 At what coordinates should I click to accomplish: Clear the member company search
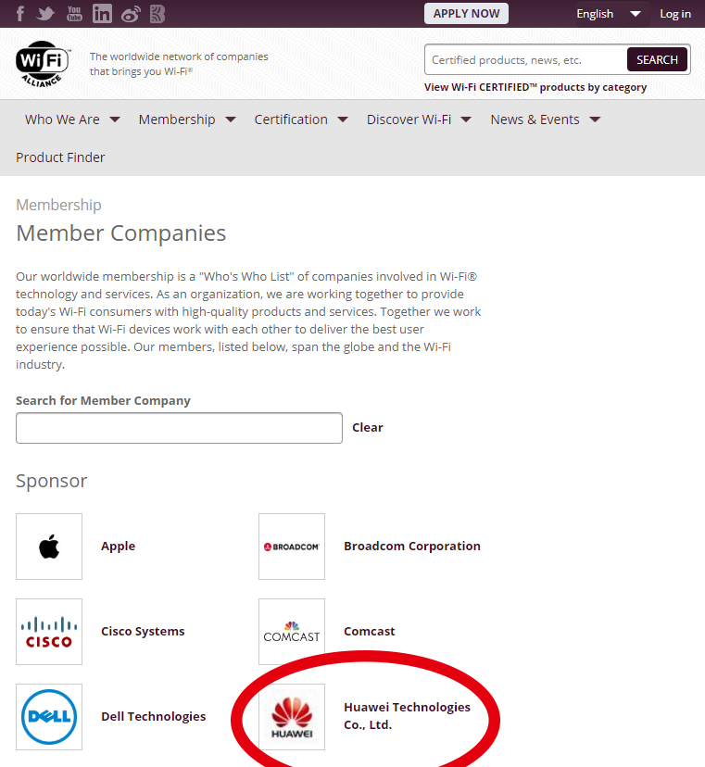click(x=368, y=428)
